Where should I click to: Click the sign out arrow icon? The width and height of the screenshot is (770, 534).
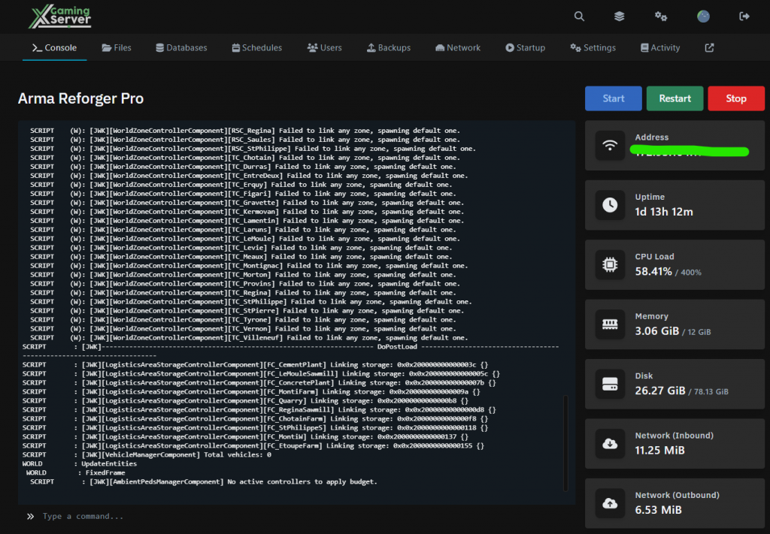(x=744, y=17)
